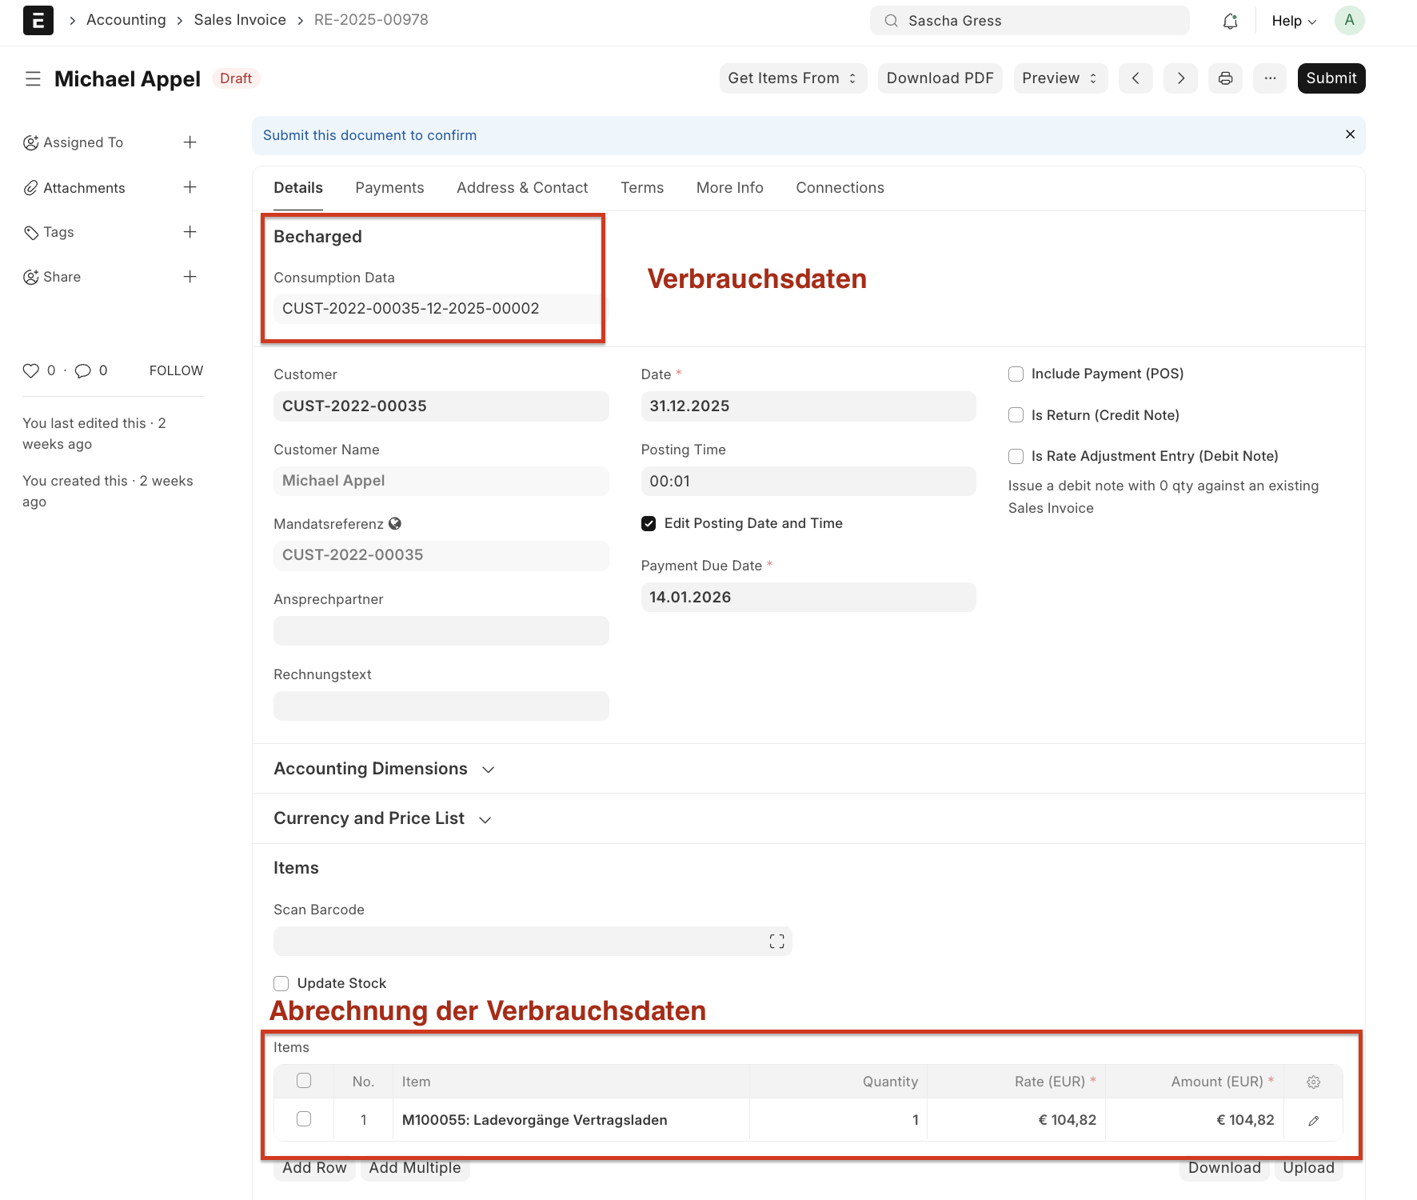Screen dimensions: 1417x1200
Task: Open the Get Items From dropdown
Action: click(x=792, y=78)
